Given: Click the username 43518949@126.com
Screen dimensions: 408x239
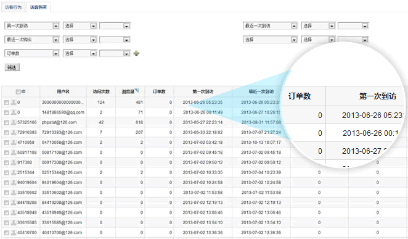Looking at the screenshot, I should (x=62, y=212).
